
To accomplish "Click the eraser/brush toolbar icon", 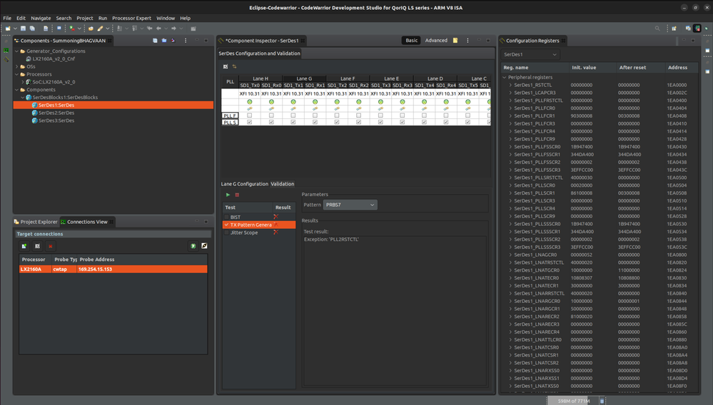I will coord(100,29).
